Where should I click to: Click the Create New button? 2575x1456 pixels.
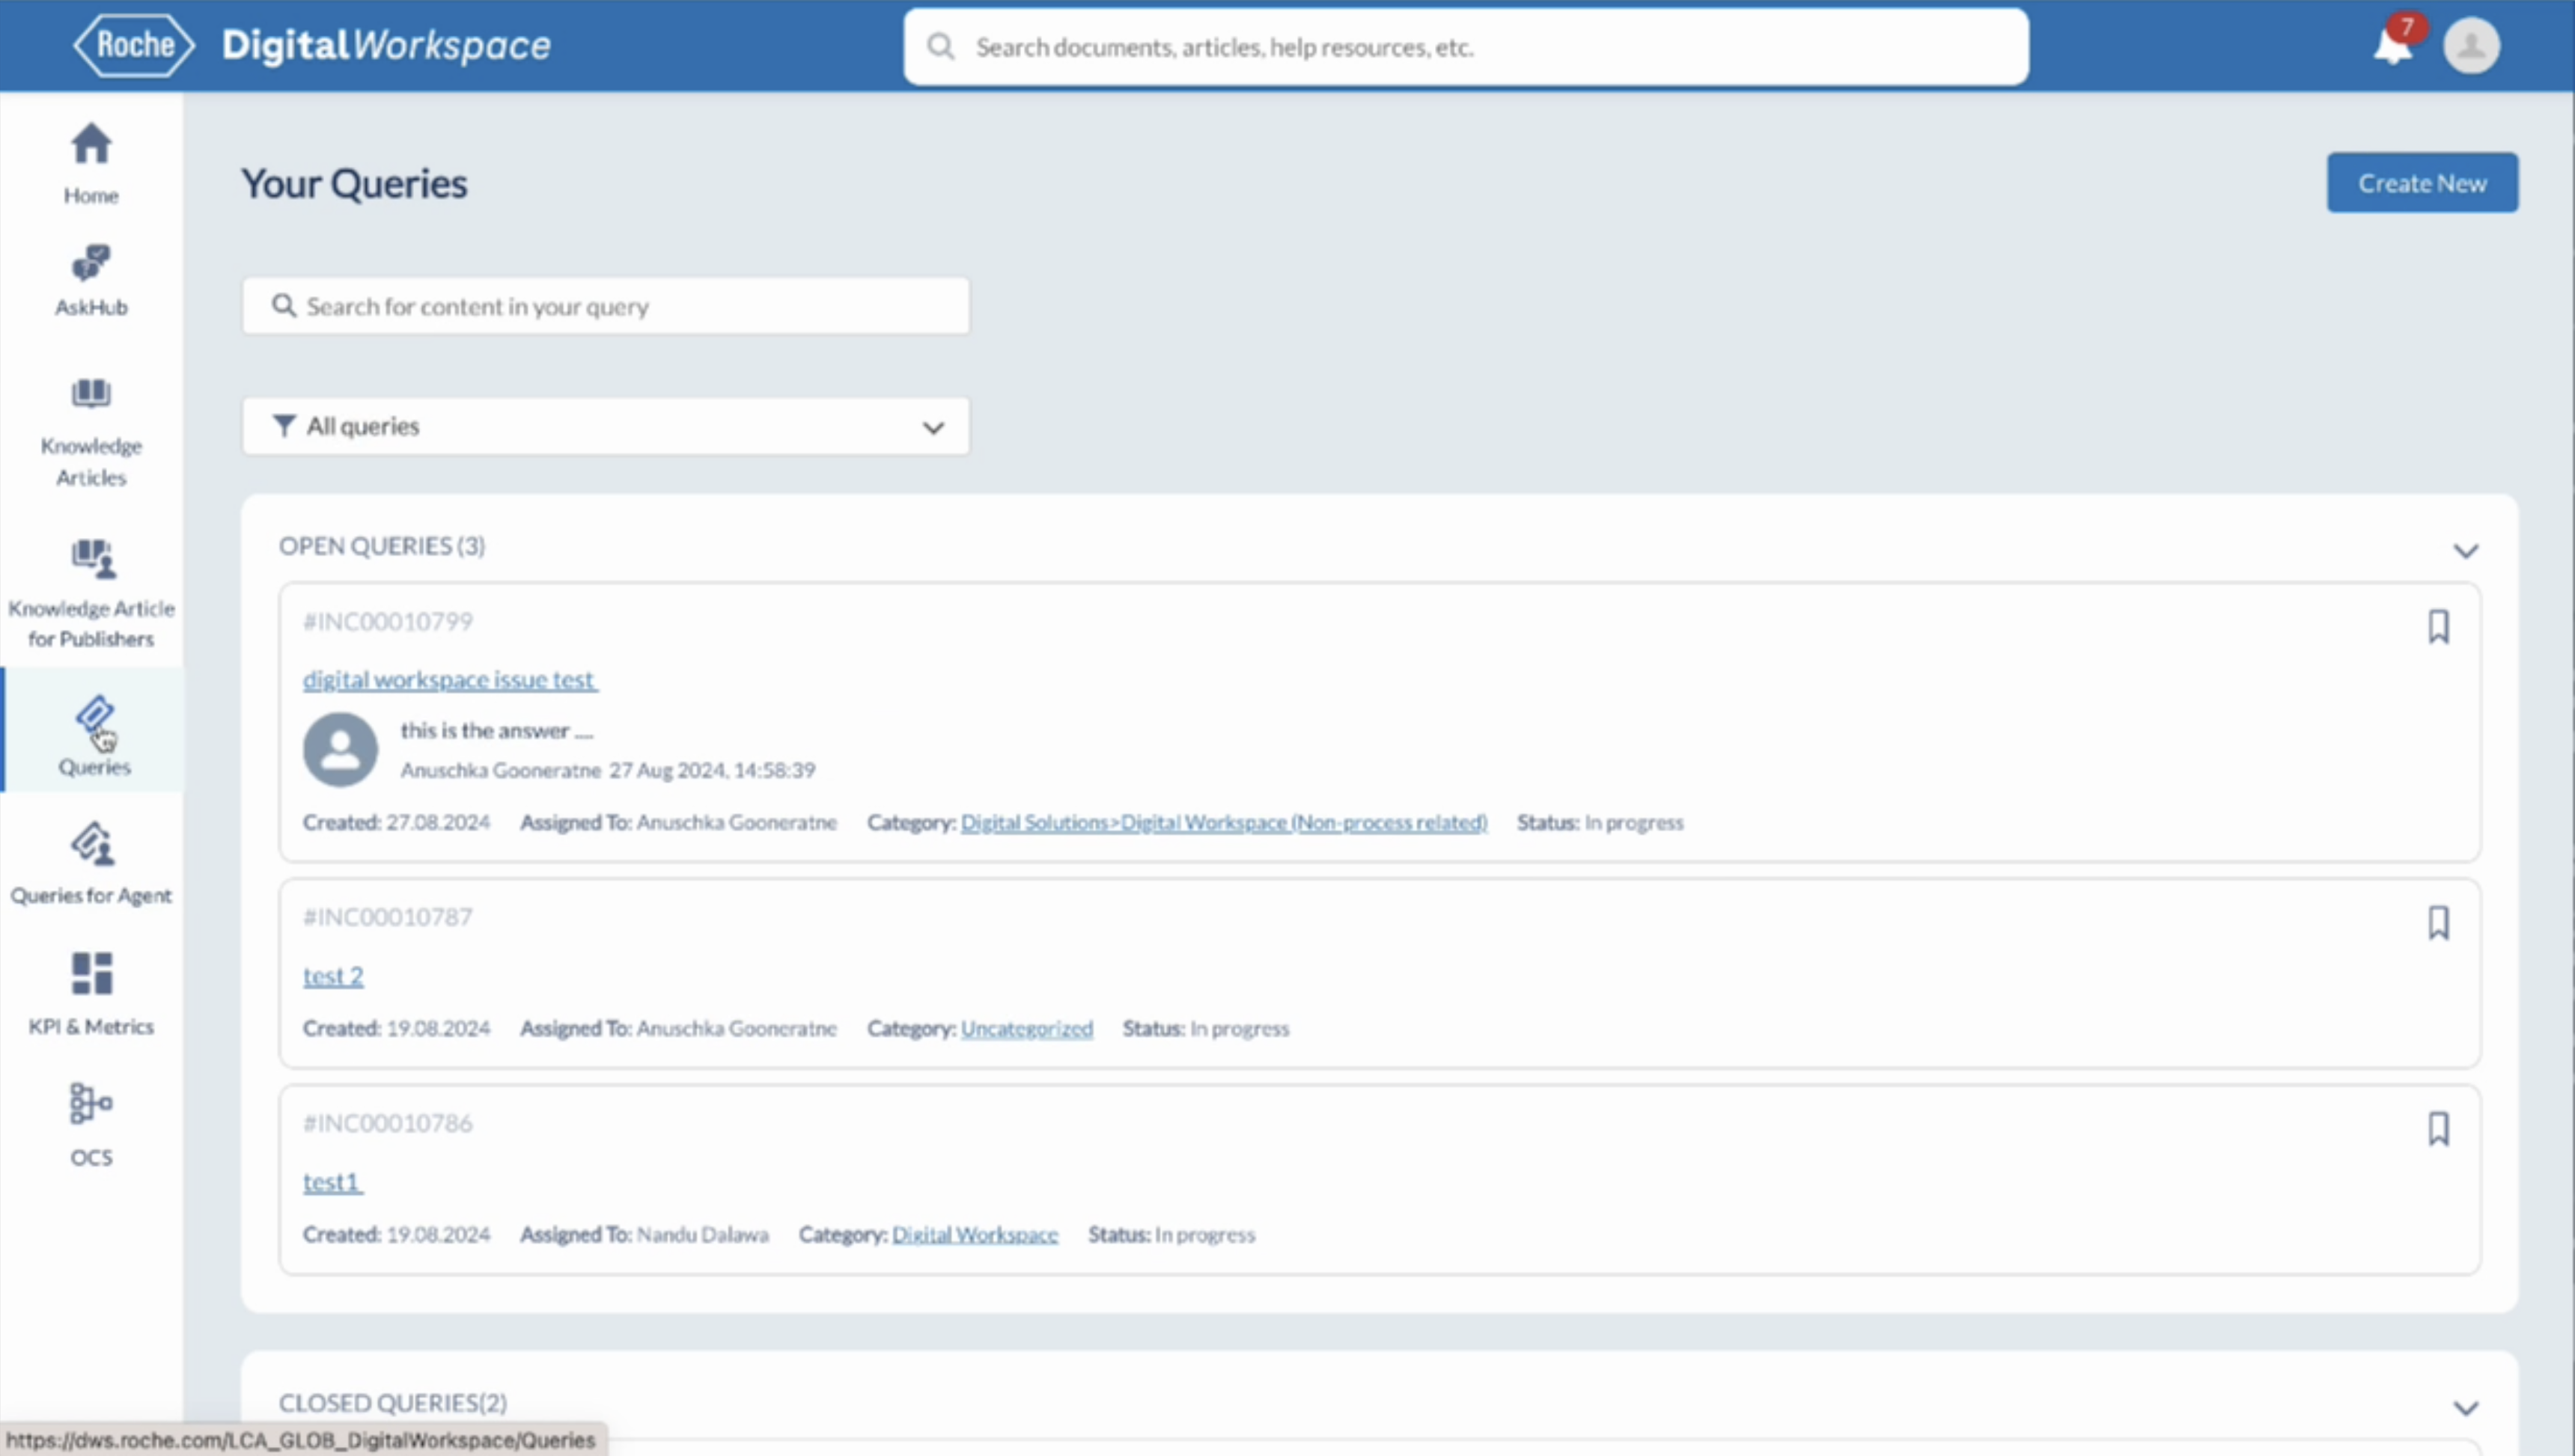2421,183
